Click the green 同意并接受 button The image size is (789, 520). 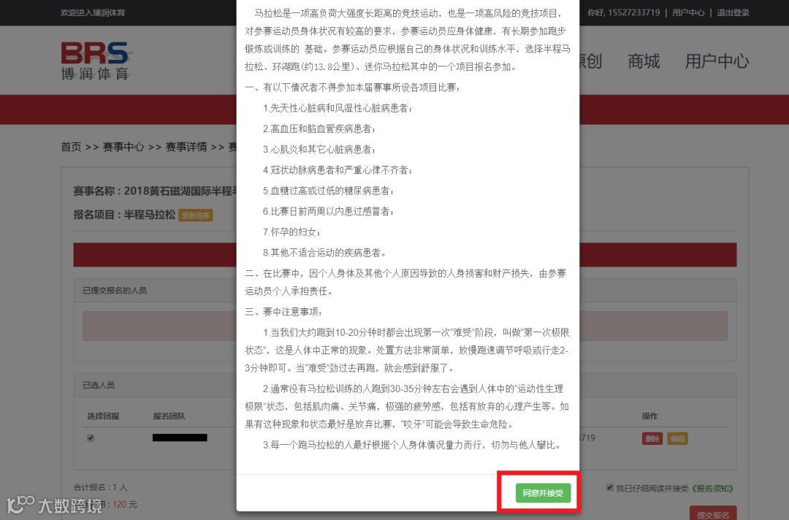[543, 493]
